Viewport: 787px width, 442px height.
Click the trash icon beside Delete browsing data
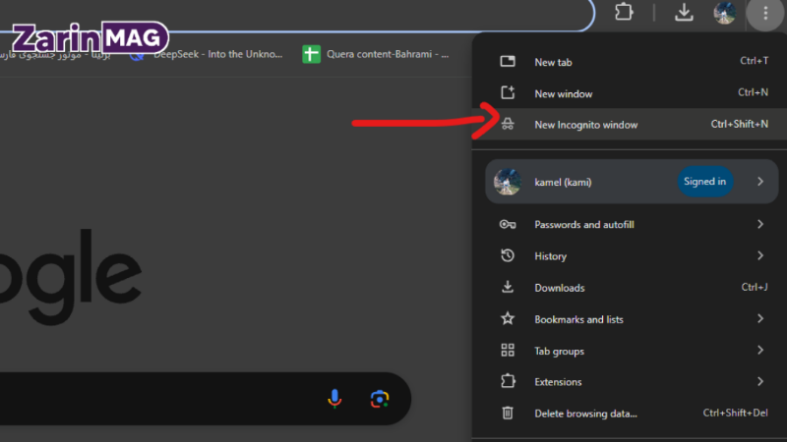point(508,413)
